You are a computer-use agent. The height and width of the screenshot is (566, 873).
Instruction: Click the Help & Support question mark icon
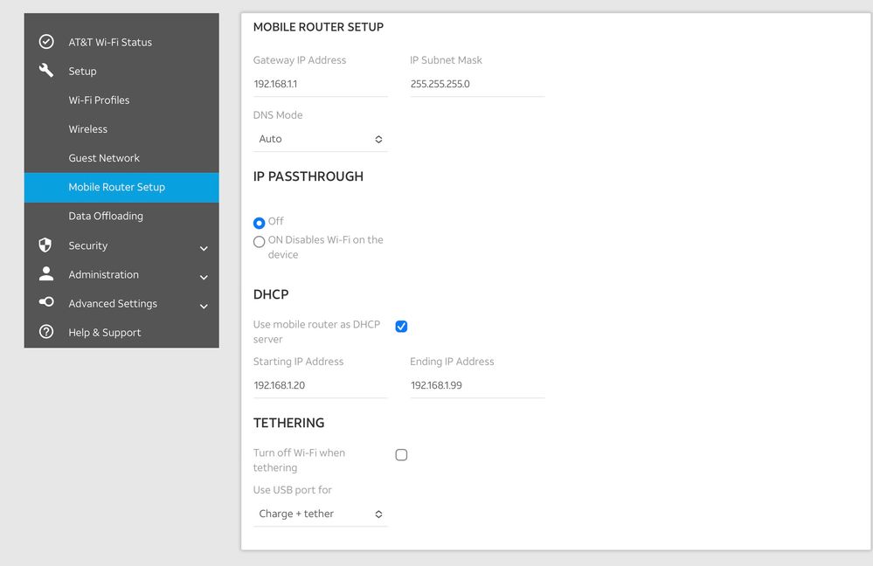click(x=46, y=332)
